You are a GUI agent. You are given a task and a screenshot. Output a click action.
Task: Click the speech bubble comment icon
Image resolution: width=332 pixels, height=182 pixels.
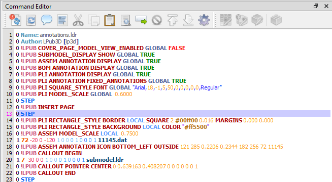(47, 20)
